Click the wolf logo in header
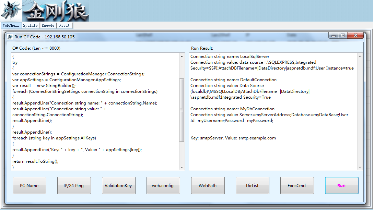This screenshot has height=210, width=374. 11,11
